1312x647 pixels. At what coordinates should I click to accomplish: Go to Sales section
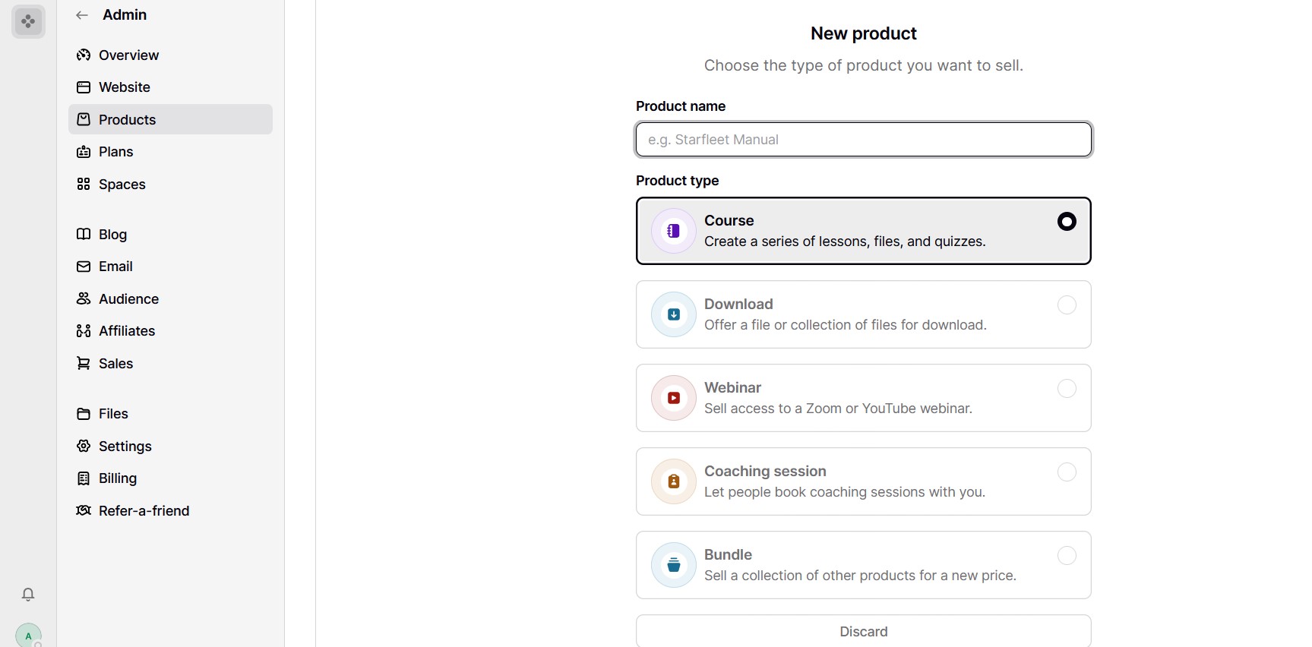click(170, 364)
